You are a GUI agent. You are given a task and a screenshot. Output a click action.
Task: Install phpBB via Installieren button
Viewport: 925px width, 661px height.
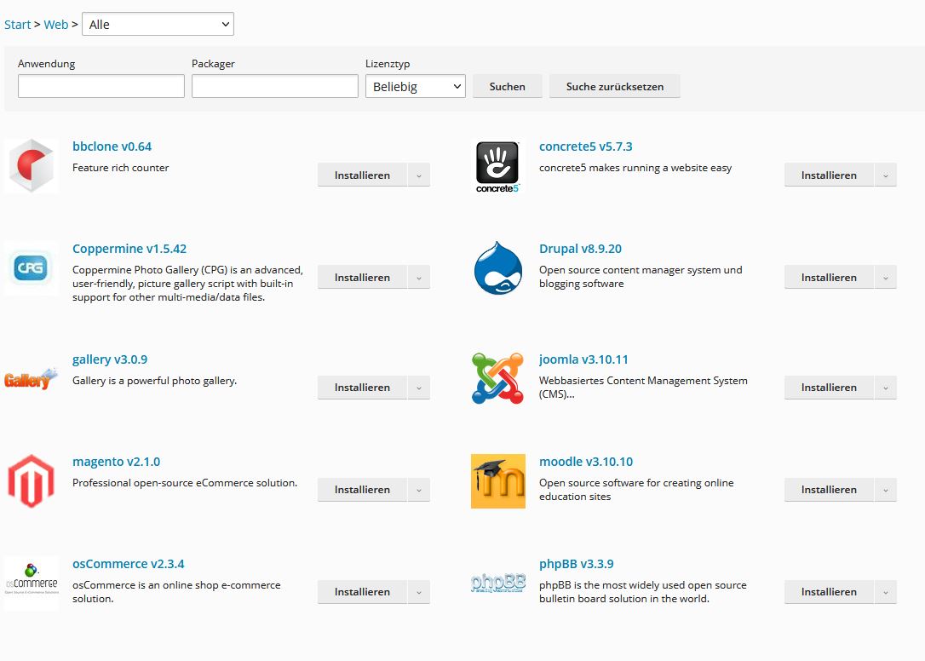coord(829,592)
